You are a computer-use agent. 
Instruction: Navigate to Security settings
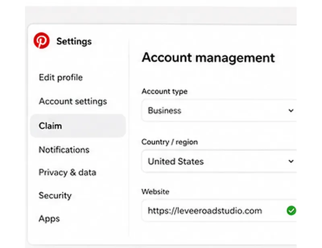pos(55,195)
